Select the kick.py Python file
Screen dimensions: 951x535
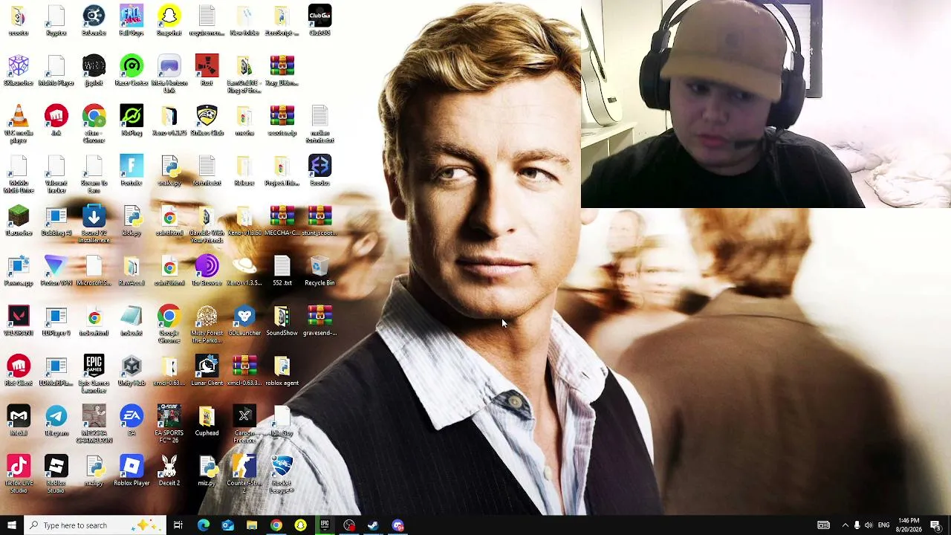point(132,221)
